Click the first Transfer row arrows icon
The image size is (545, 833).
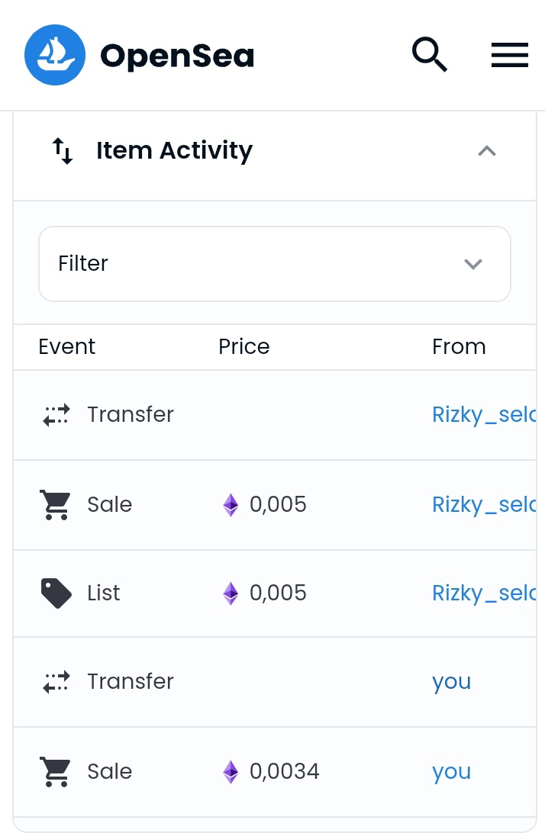pyautogui.click(x=56, y=415)
